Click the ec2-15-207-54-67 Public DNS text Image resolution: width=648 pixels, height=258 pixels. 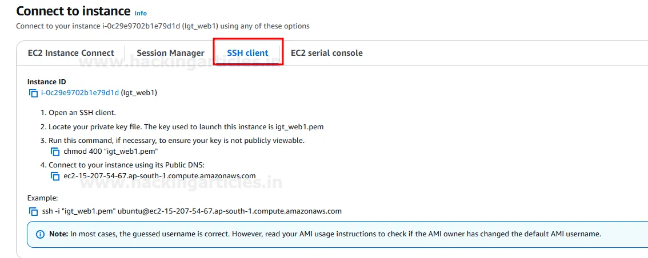point(159,176)
